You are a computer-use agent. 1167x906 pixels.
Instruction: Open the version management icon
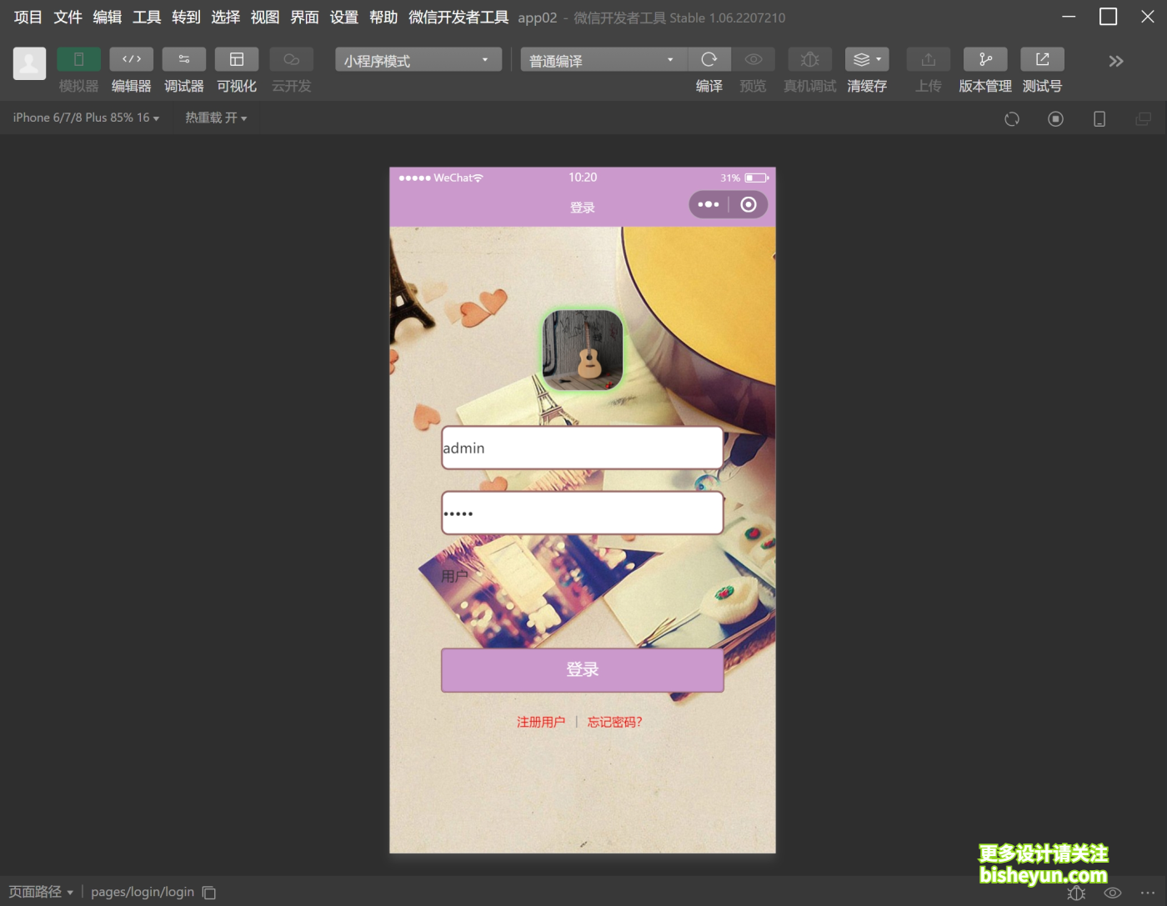tap(985, 59)
